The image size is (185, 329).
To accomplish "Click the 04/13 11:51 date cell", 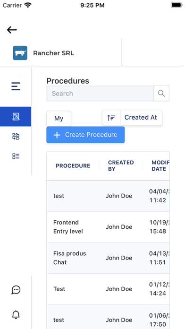I will coord(159,258).
